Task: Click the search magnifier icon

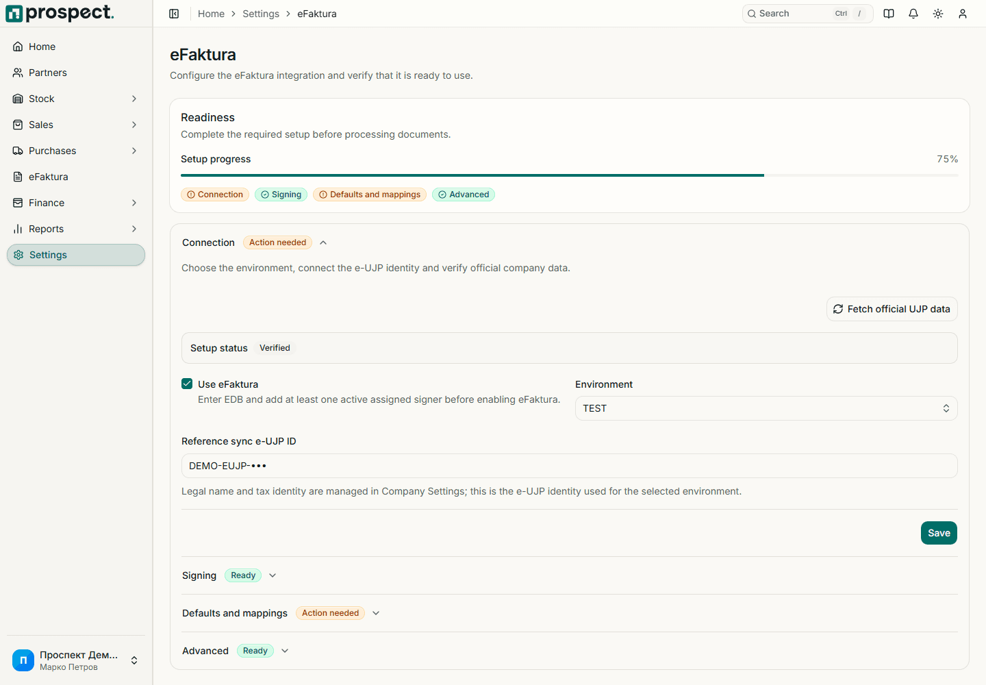Action: click(x=752, y=14)
